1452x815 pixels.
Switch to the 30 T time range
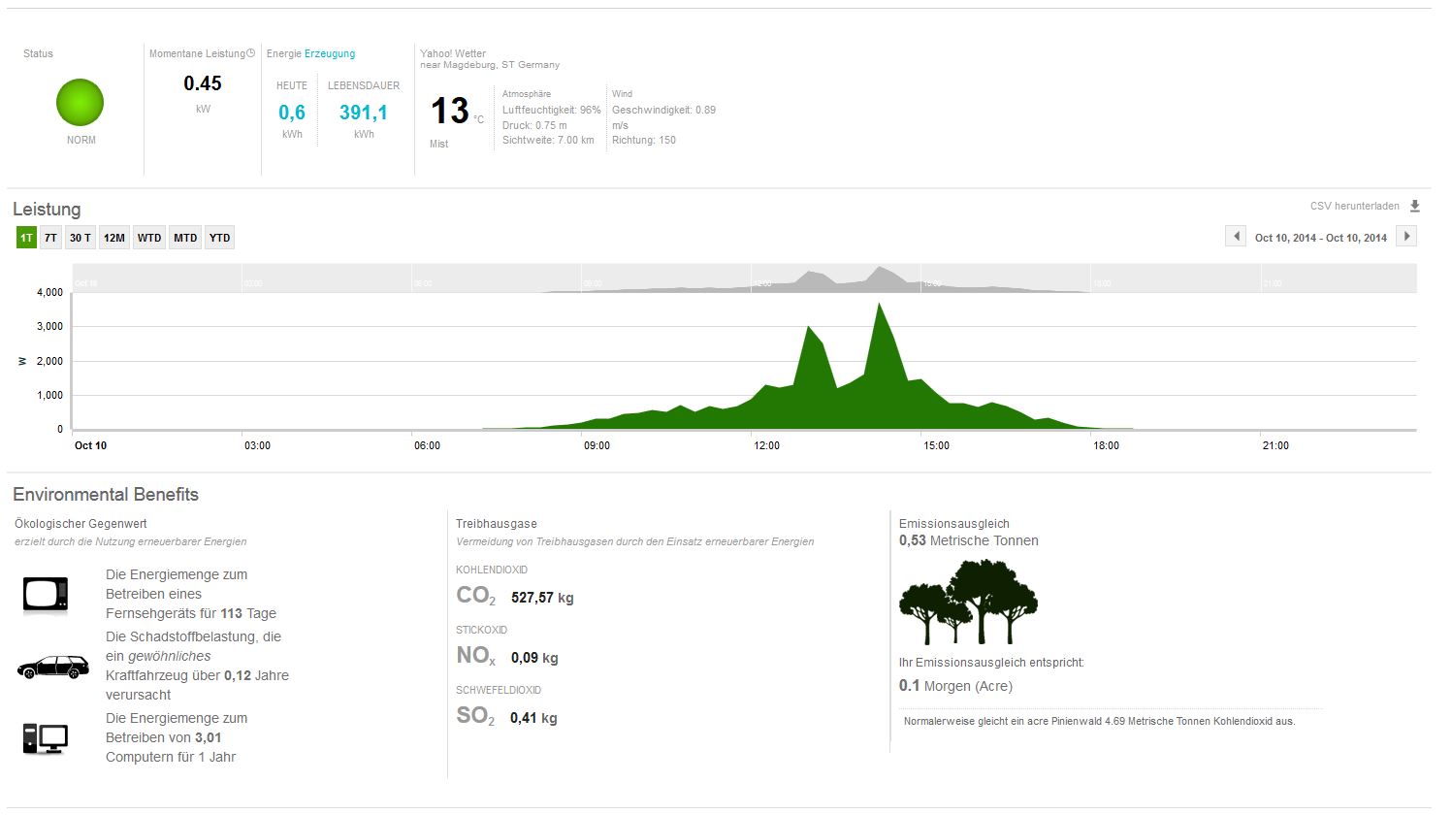click(81, 238)
